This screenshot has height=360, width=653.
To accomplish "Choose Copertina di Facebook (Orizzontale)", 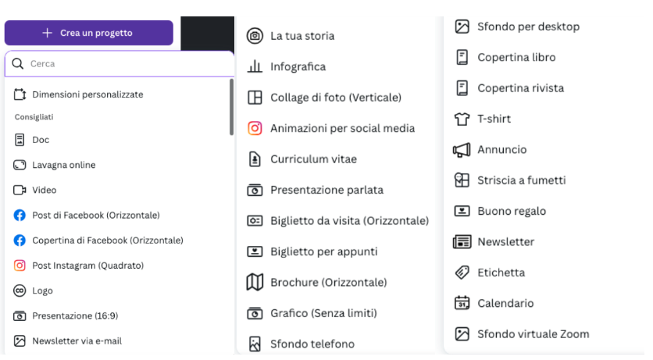I will (x=107, y=241).
